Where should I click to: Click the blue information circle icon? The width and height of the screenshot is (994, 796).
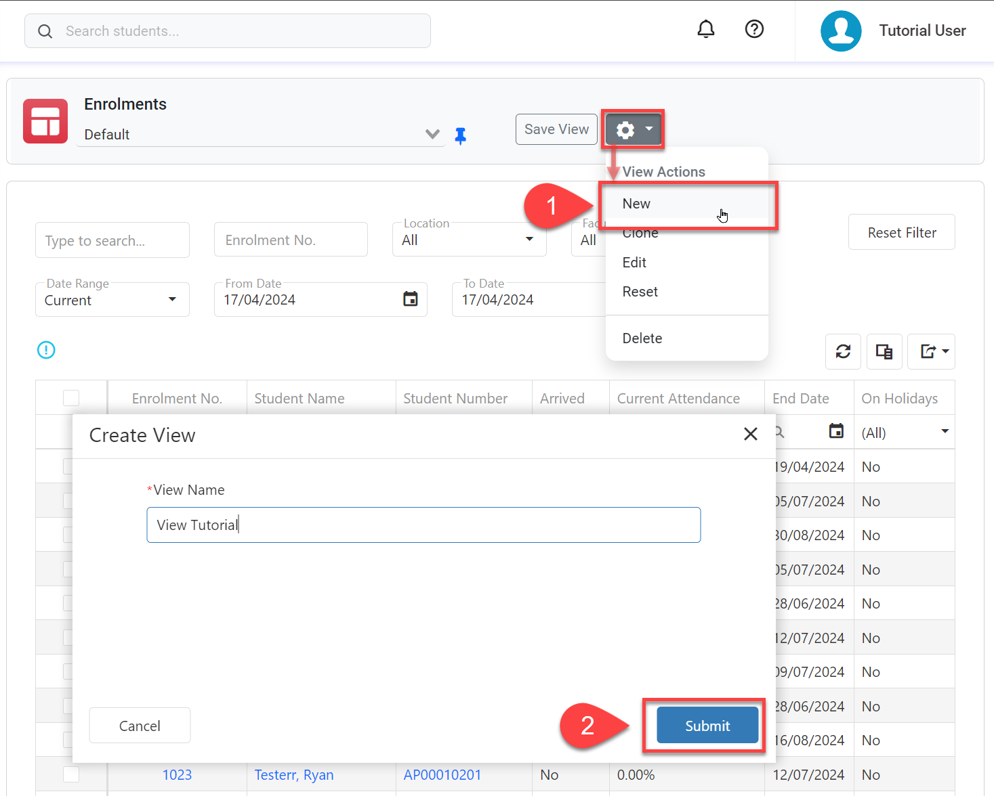(x=46, y=350)
